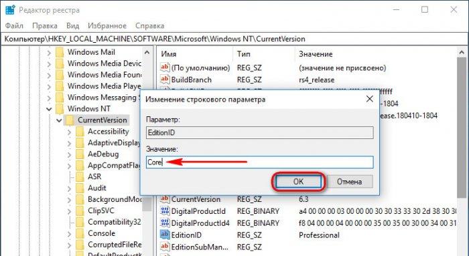Click the Registry Editor app icon in title bar
This screenshot has height=256, width=469.
coord(11,10)
